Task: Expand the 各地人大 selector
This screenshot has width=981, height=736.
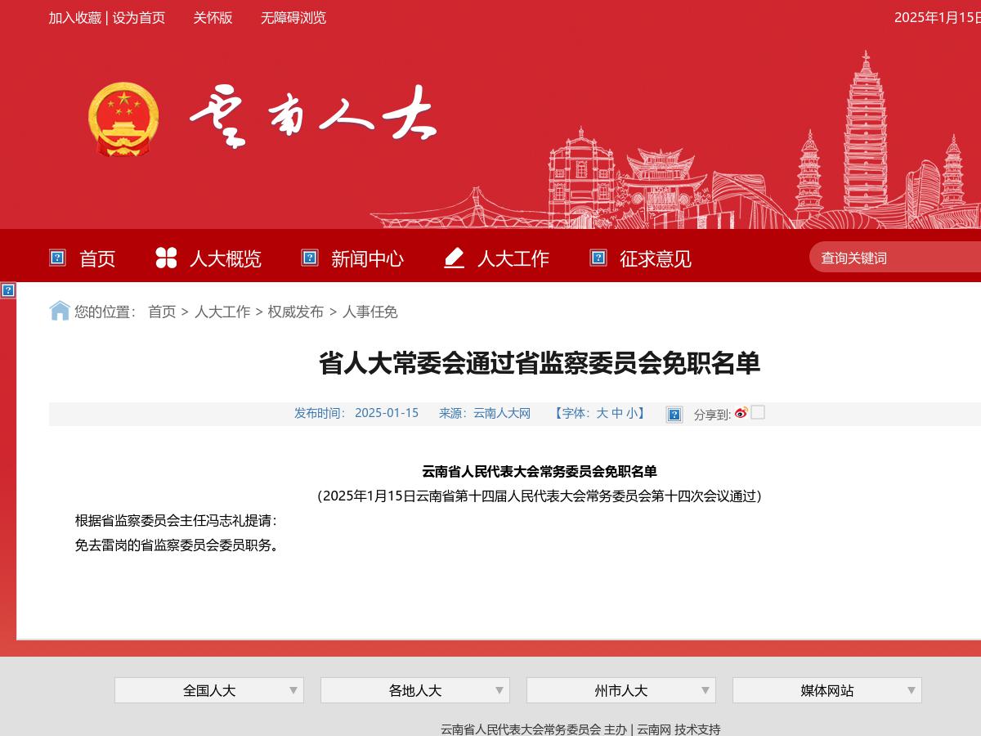Action: coord(414,690)
